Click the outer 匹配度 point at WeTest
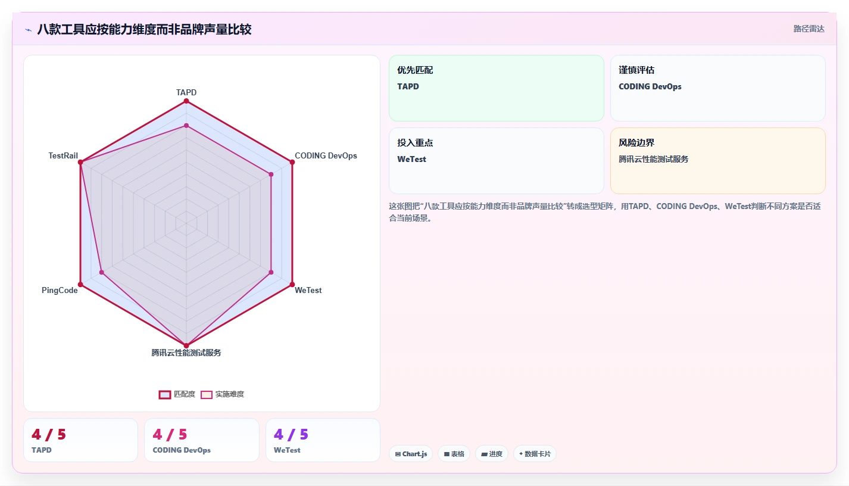The width and height of the screenshot is (849, 486). click(x=292, y=284)
